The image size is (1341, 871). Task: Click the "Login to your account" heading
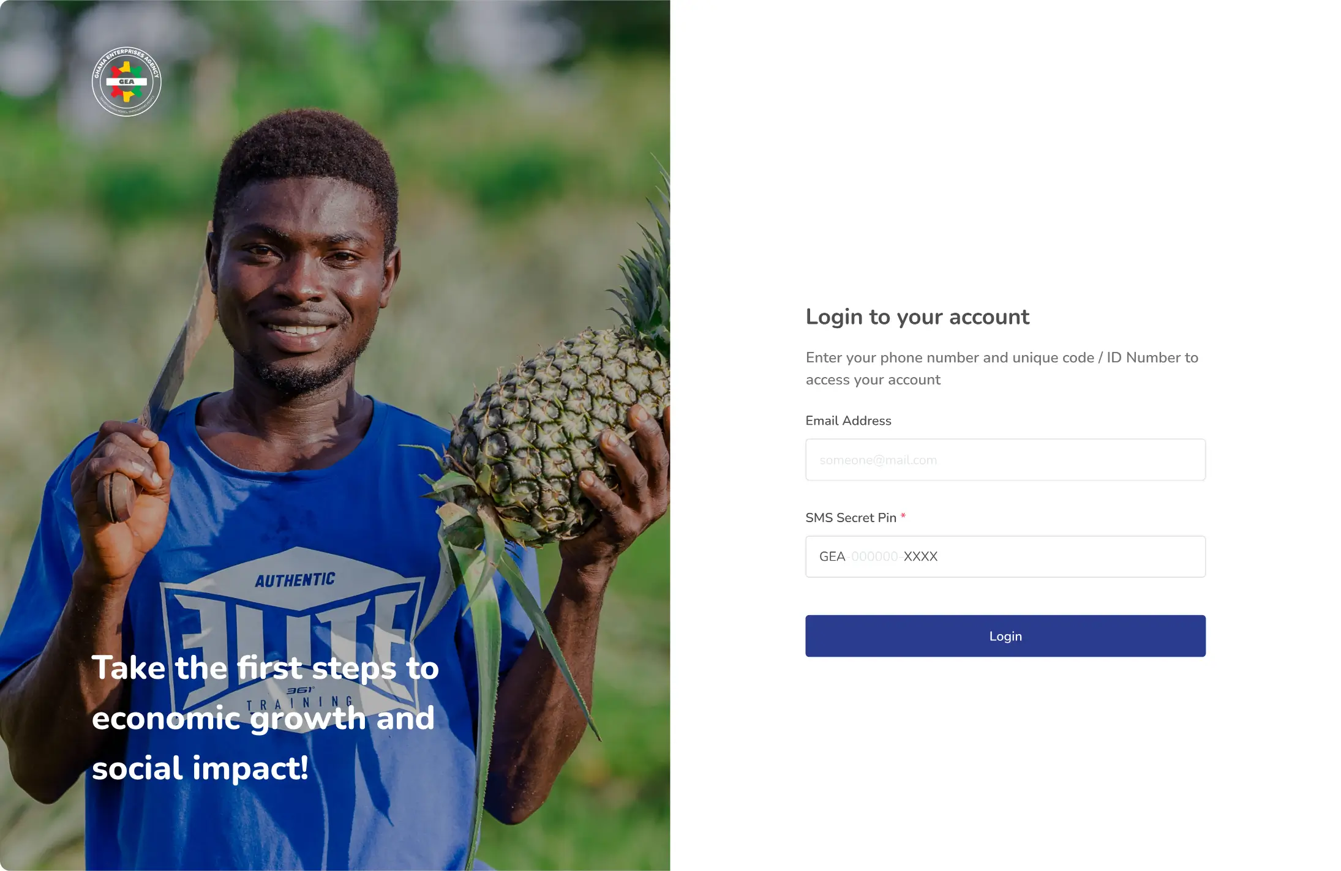click(x=917, y=317)
